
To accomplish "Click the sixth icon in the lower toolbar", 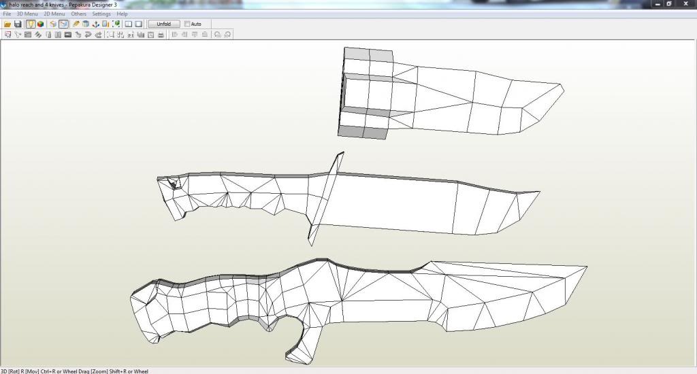I will [x=58, y=35].
